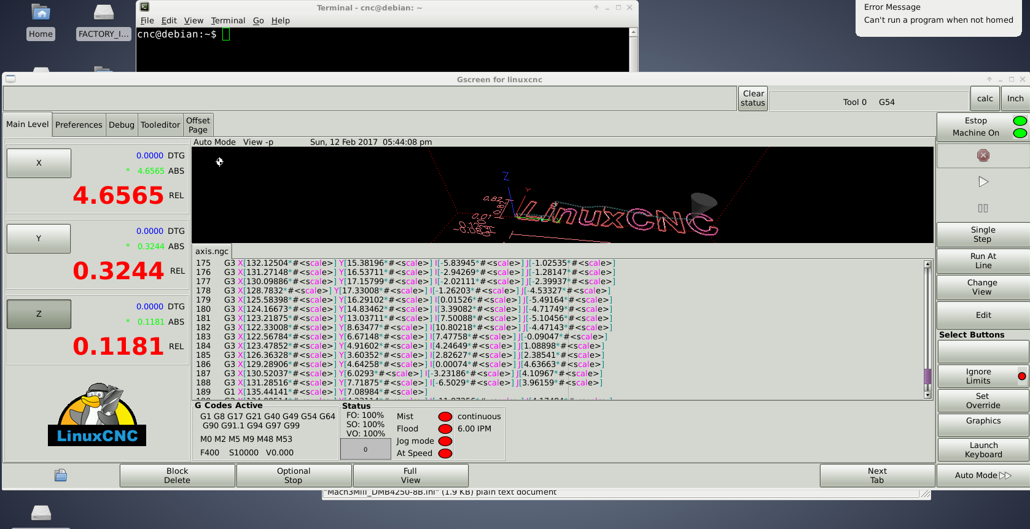Toggle Block Delete

click(178, 476)
